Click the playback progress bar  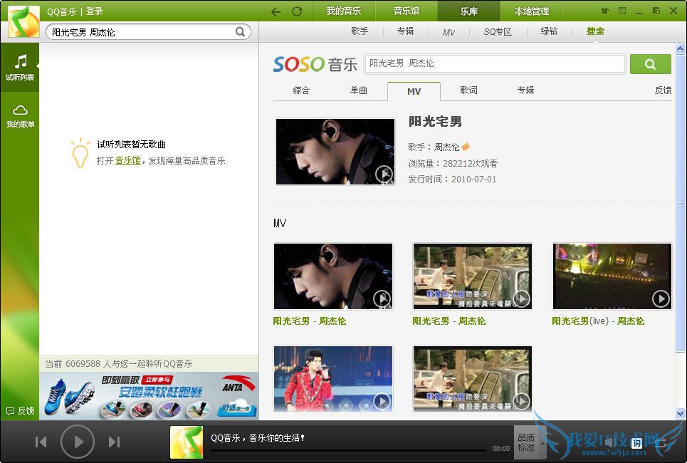[348, 450]
